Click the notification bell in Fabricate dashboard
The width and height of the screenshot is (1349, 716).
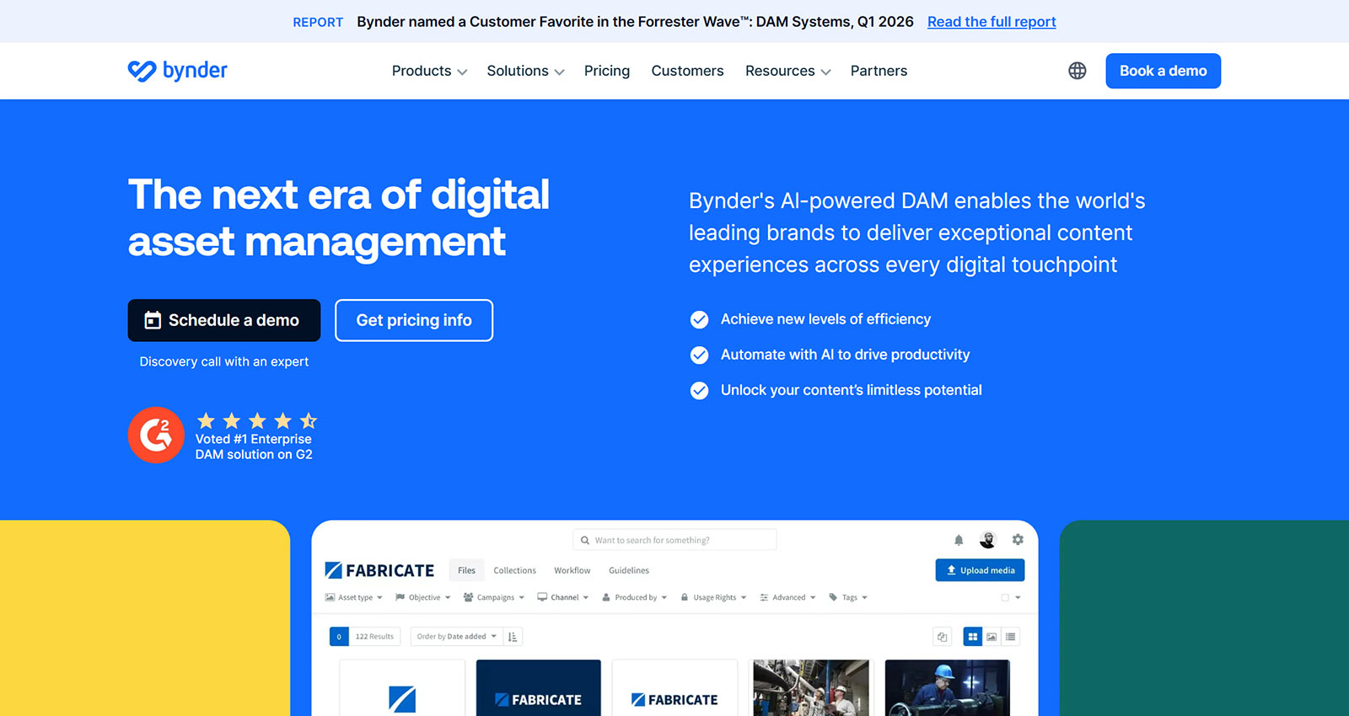[x=959, y=540]
